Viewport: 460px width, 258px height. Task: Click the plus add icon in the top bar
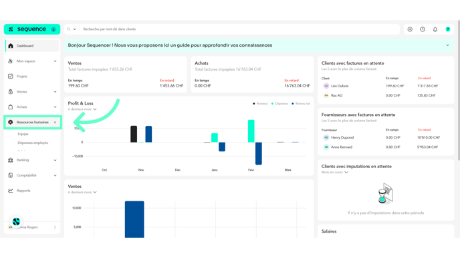(x=410, y=29)
